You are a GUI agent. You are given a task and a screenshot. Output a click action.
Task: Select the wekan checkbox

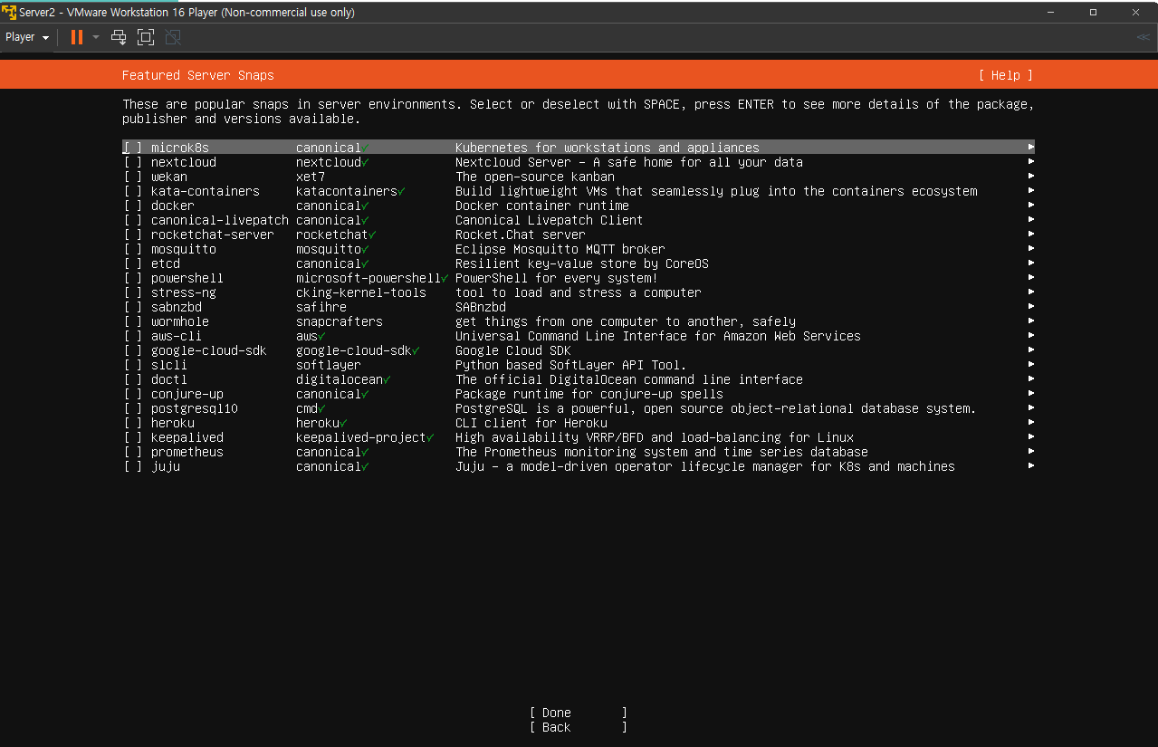[133, 177]
